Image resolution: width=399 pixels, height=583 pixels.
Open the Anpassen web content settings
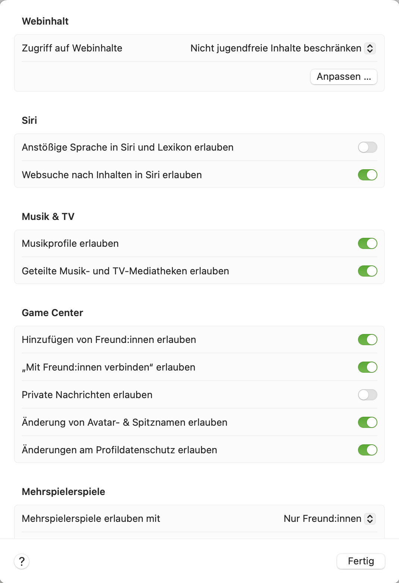pos(343,77)
